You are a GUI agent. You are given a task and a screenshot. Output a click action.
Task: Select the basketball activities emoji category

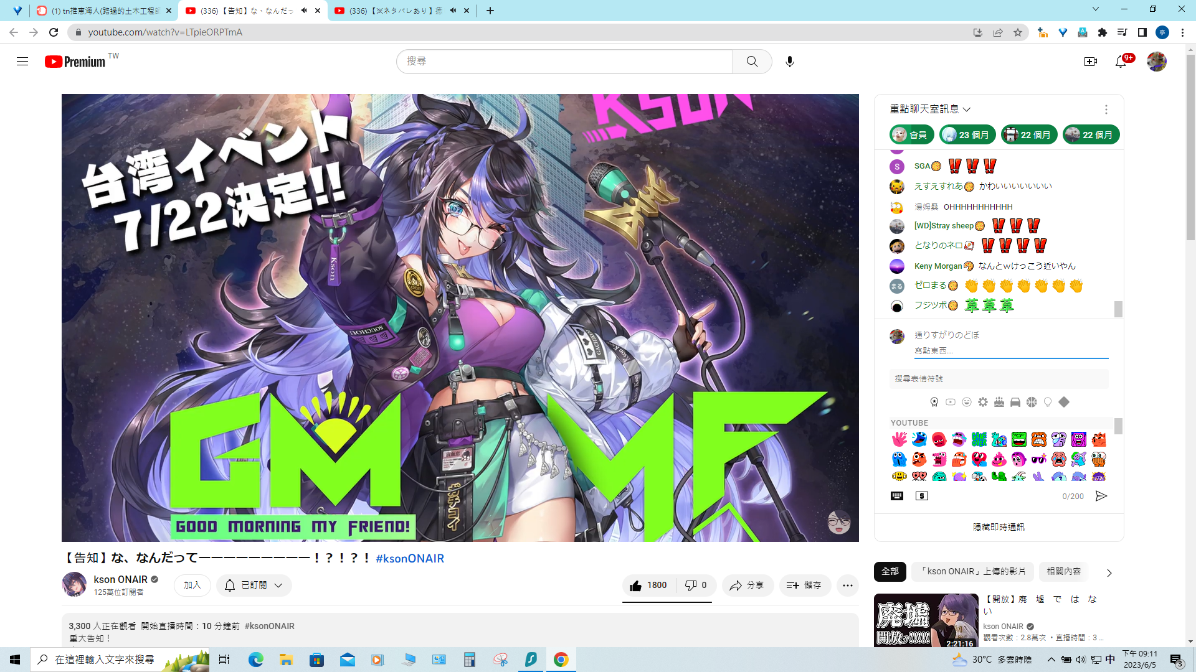click(1032, 402)
